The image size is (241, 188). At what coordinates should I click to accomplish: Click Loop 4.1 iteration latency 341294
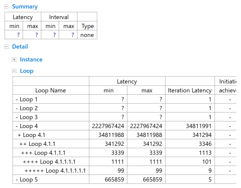[x=202, y=135]
